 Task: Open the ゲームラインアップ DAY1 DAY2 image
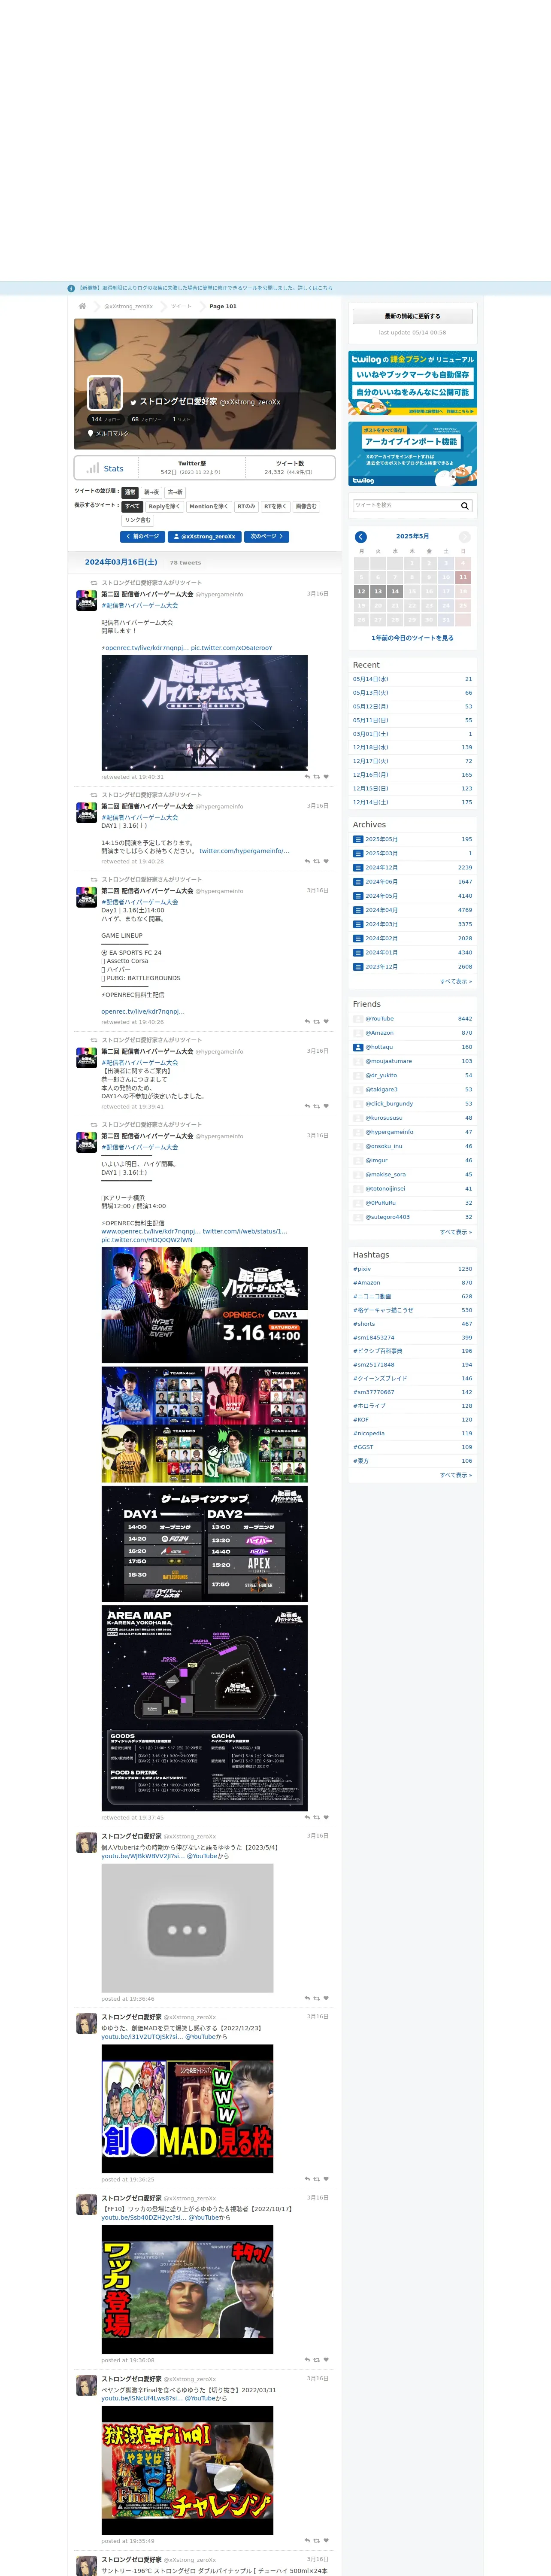pos(204,1544)
